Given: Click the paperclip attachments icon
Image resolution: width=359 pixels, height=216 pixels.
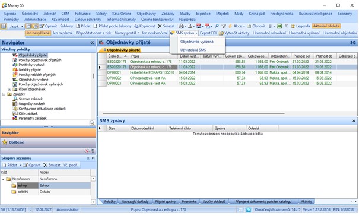Looking at the screenshot, I should pyautogui.click(x=270, y=26).
